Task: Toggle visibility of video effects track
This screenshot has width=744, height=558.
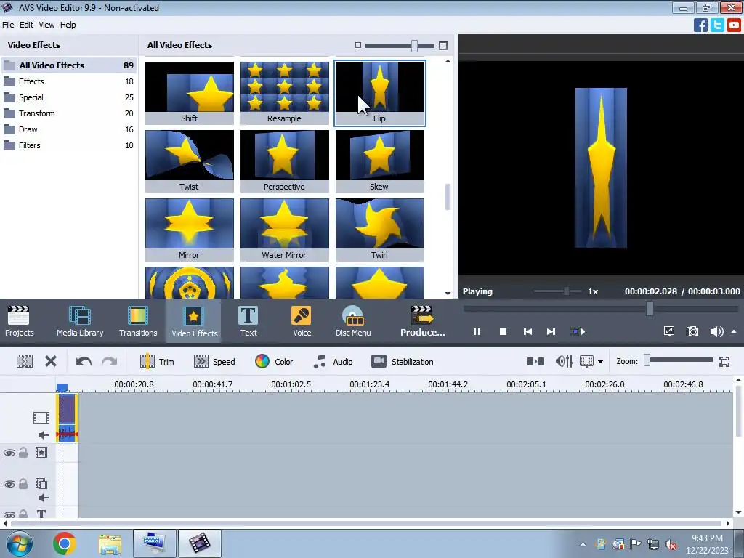Action: [x=9, y=453]
